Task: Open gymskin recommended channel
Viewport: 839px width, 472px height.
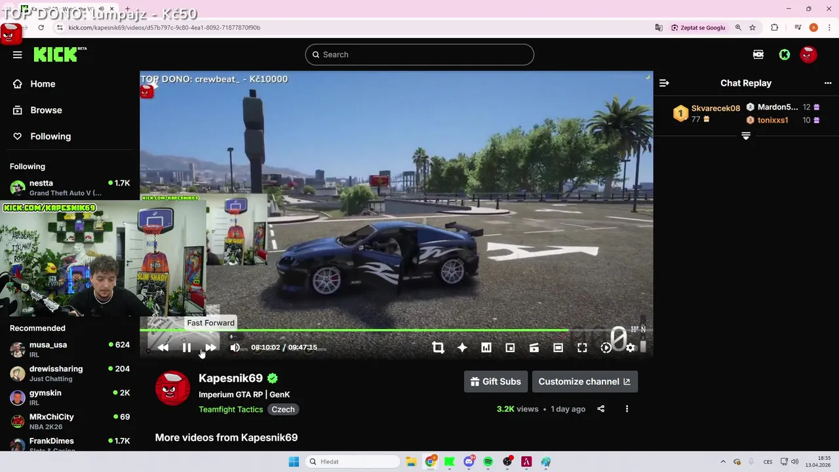Action: [69, 397]
